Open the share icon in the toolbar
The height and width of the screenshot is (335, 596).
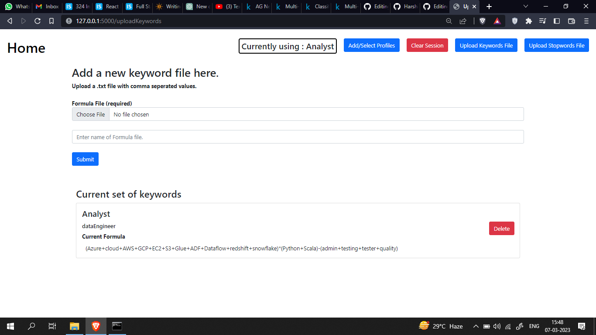463,21
